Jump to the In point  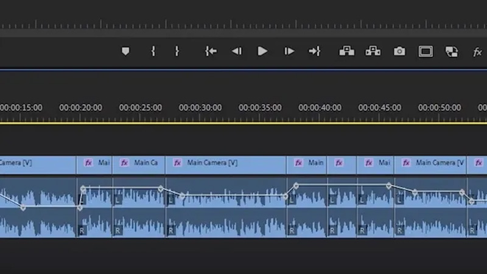coord(211,52)
